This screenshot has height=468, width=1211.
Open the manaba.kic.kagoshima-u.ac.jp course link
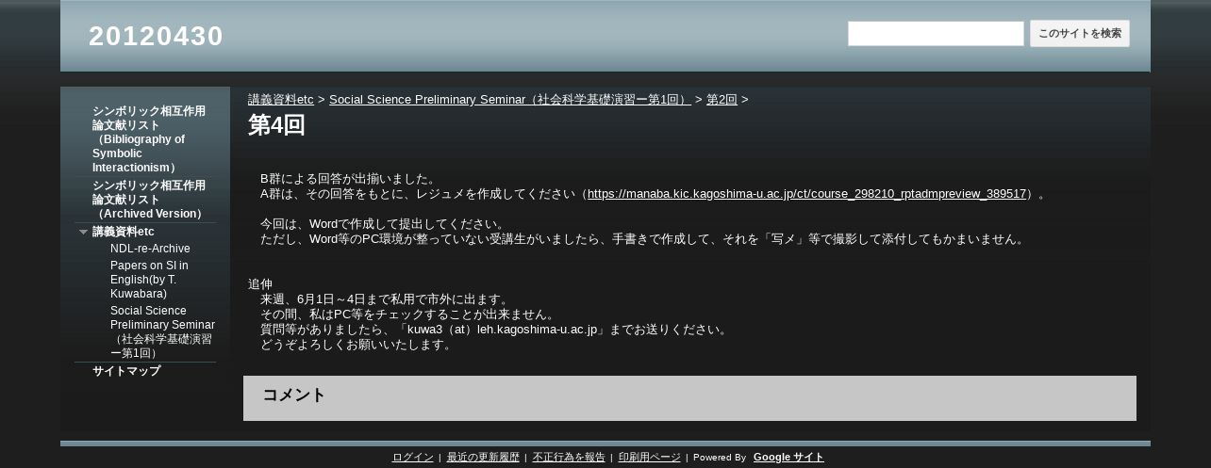tap(806, 194)
